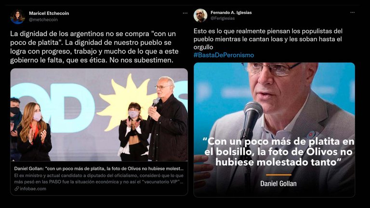370x208 pixels.
Task: Click the Daniel Gollan name caption on image
Action: pyautogui.click(x=278, y=184)
